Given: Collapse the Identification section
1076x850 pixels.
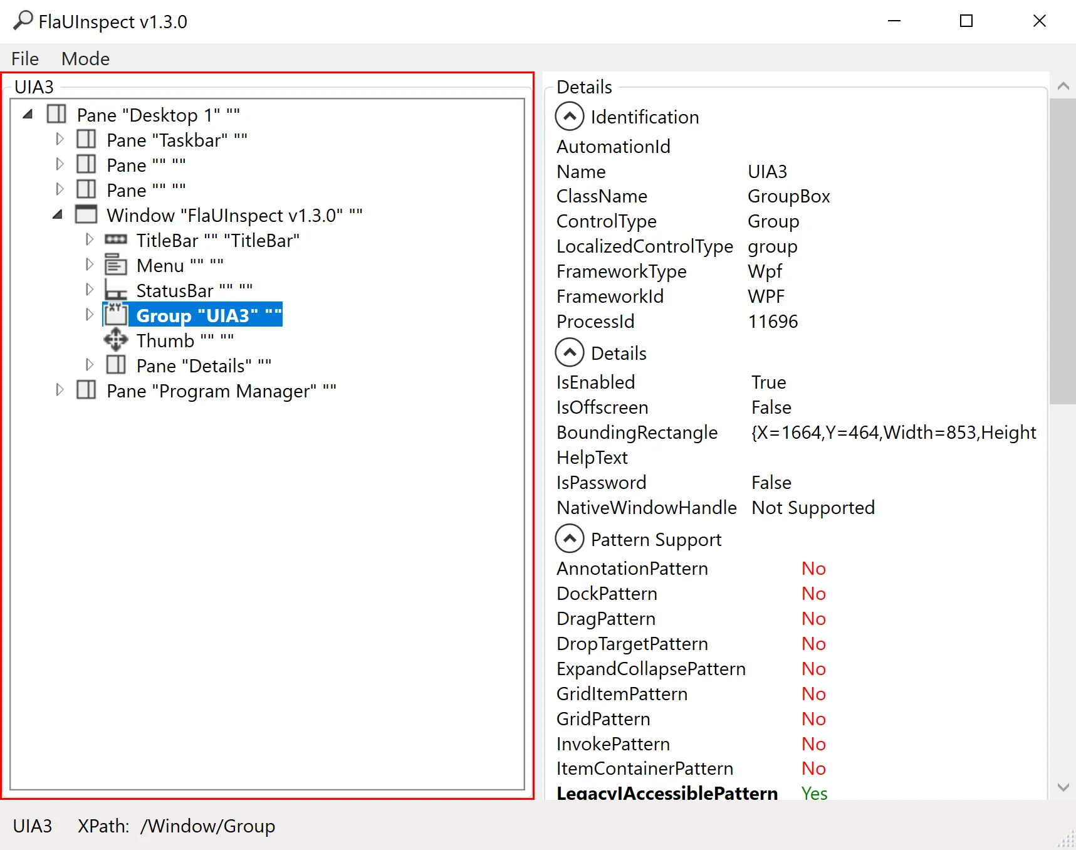Looking at the screenshot, I should (x=570, y=117).
